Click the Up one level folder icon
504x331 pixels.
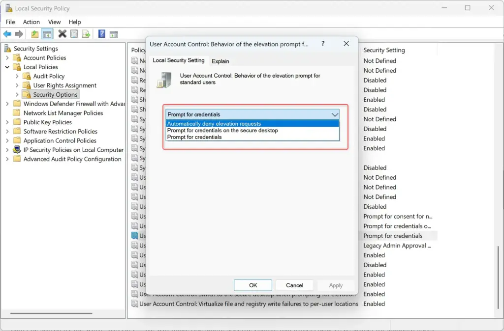coord(35,34)
